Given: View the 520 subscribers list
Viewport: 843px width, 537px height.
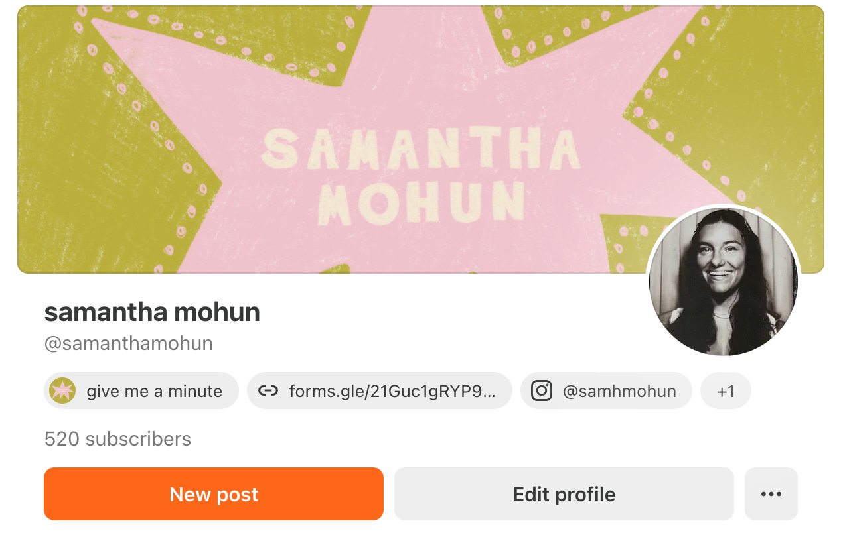Looking at the screenshot, I should click(x=117, y=439).
